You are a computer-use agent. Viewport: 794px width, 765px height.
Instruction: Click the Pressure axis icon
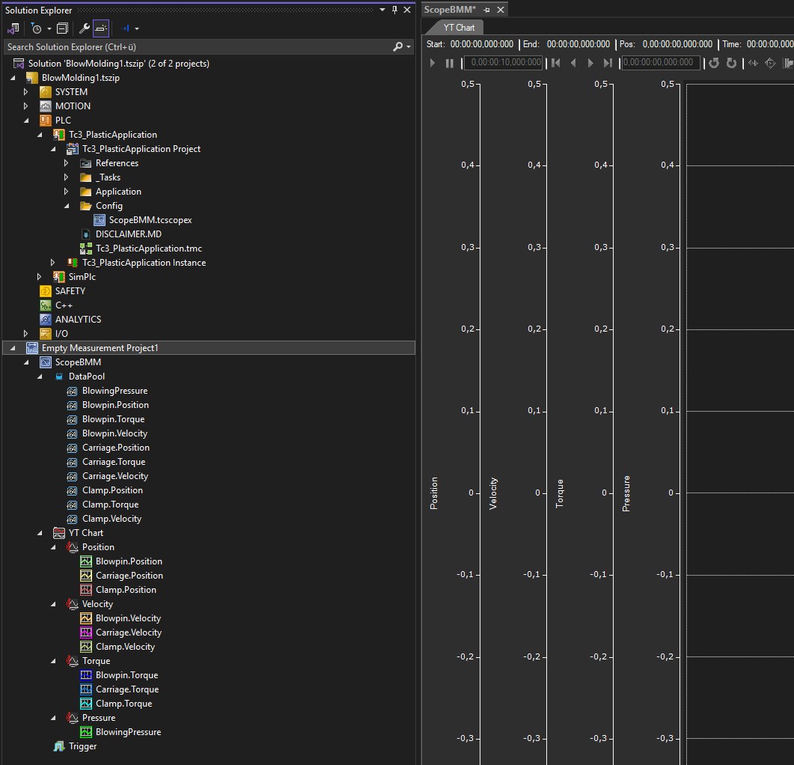pos(73,717)
